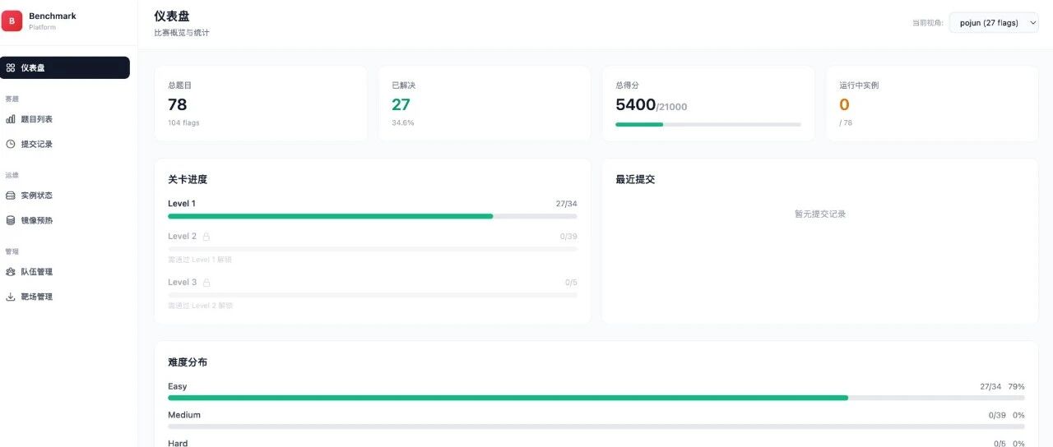Viewport: 1053px width, 447px height.
Task: Open the pojun (27 flags) view dropdown
Action: coord(994,23)
